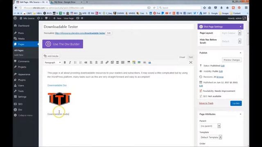Go back with the browser back arrow
262x147 pixels.
(x=16, y=8)
